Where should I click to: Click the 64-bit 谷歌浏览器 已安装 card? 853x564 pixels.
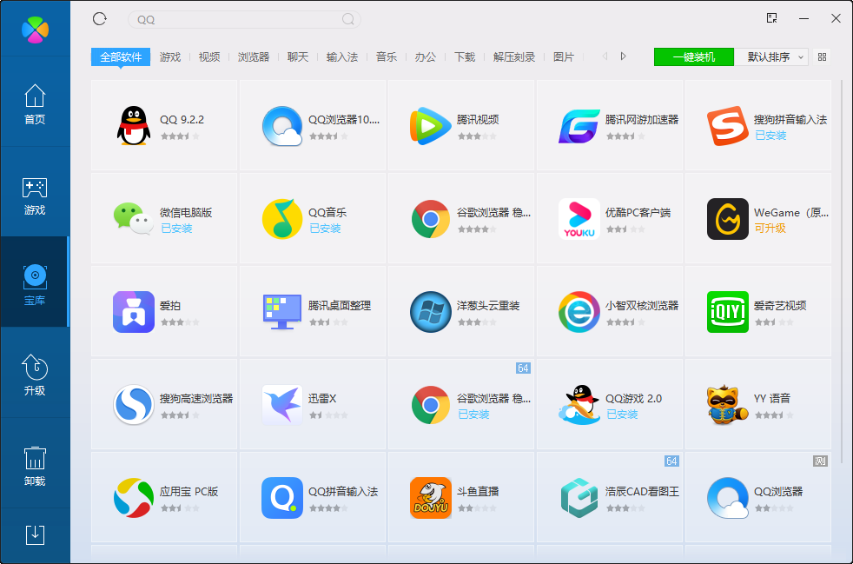tap(461, 404)
